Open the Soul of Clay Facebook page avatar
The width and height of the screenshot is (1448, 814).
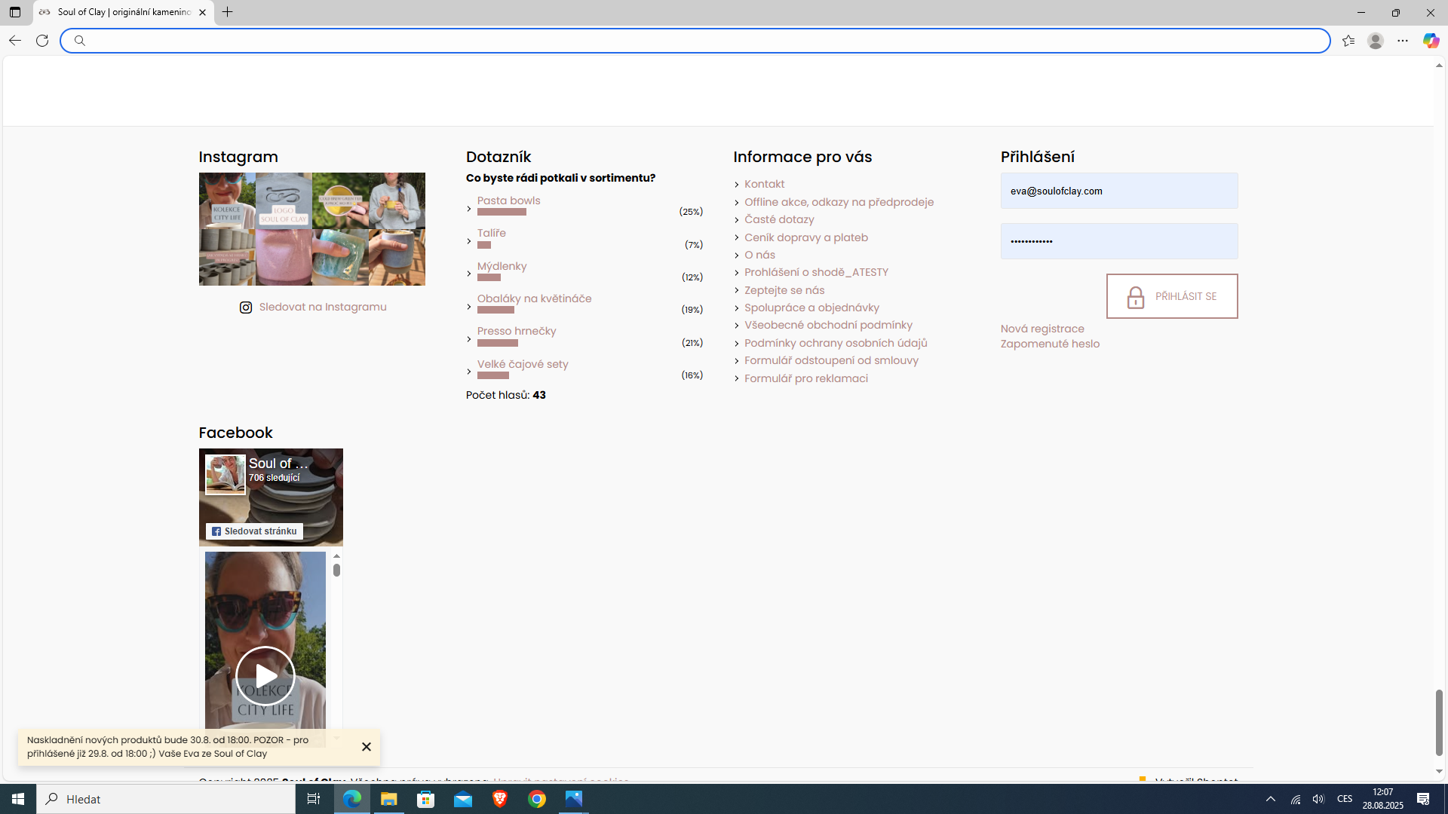pyautogui.click(x=225, y=474)
